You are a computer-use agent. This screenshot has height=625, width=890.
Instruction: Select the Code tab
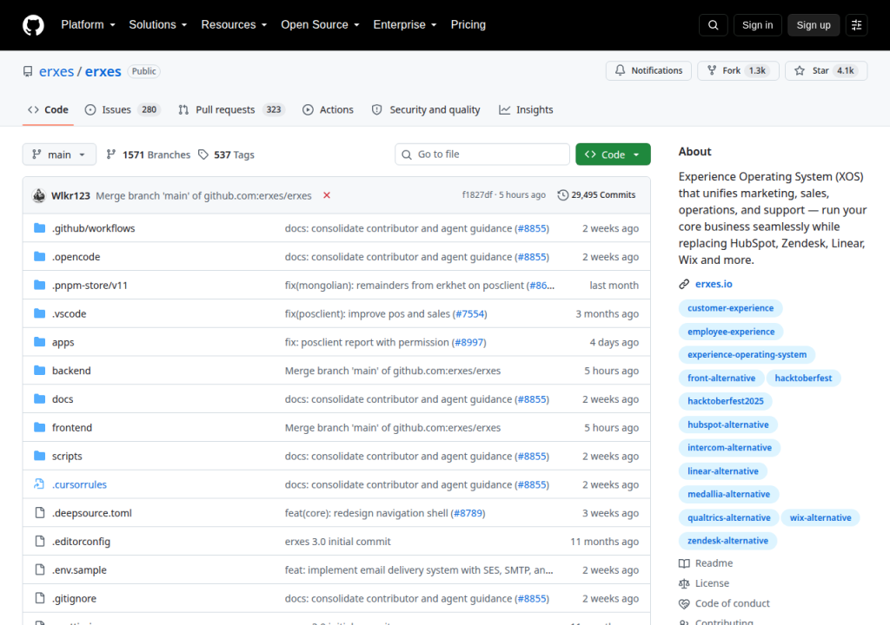point(49,110)
